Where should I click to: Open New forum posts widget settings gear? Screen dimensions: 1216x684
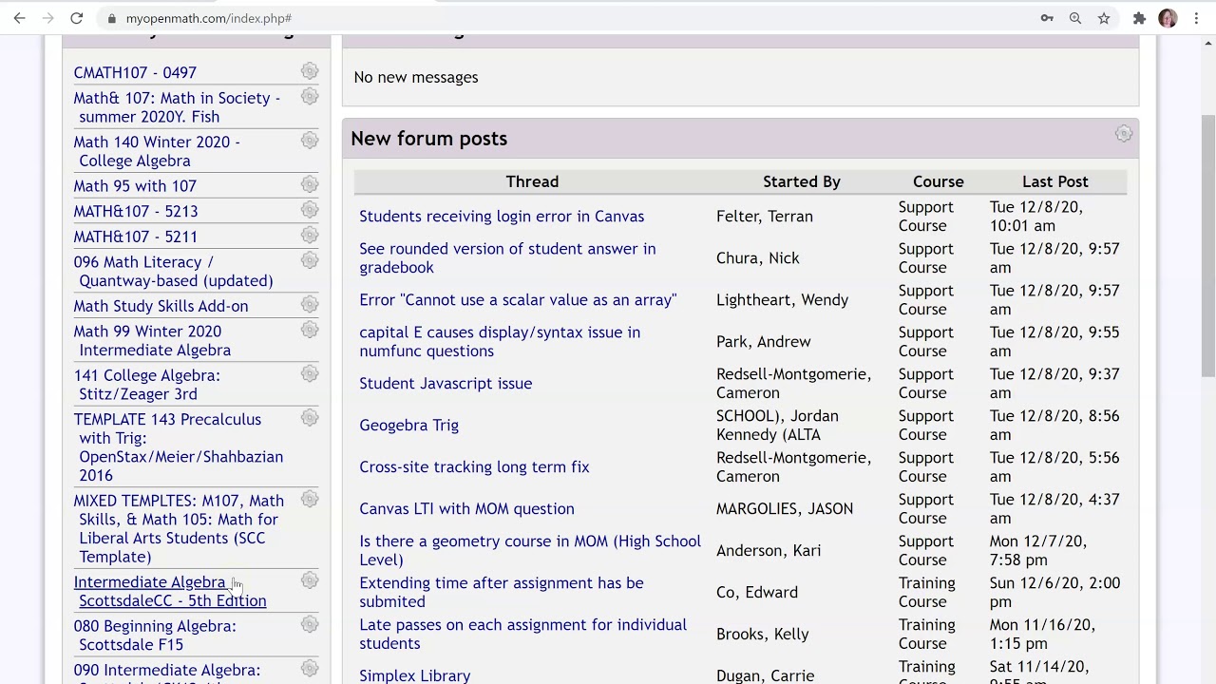1124,134
